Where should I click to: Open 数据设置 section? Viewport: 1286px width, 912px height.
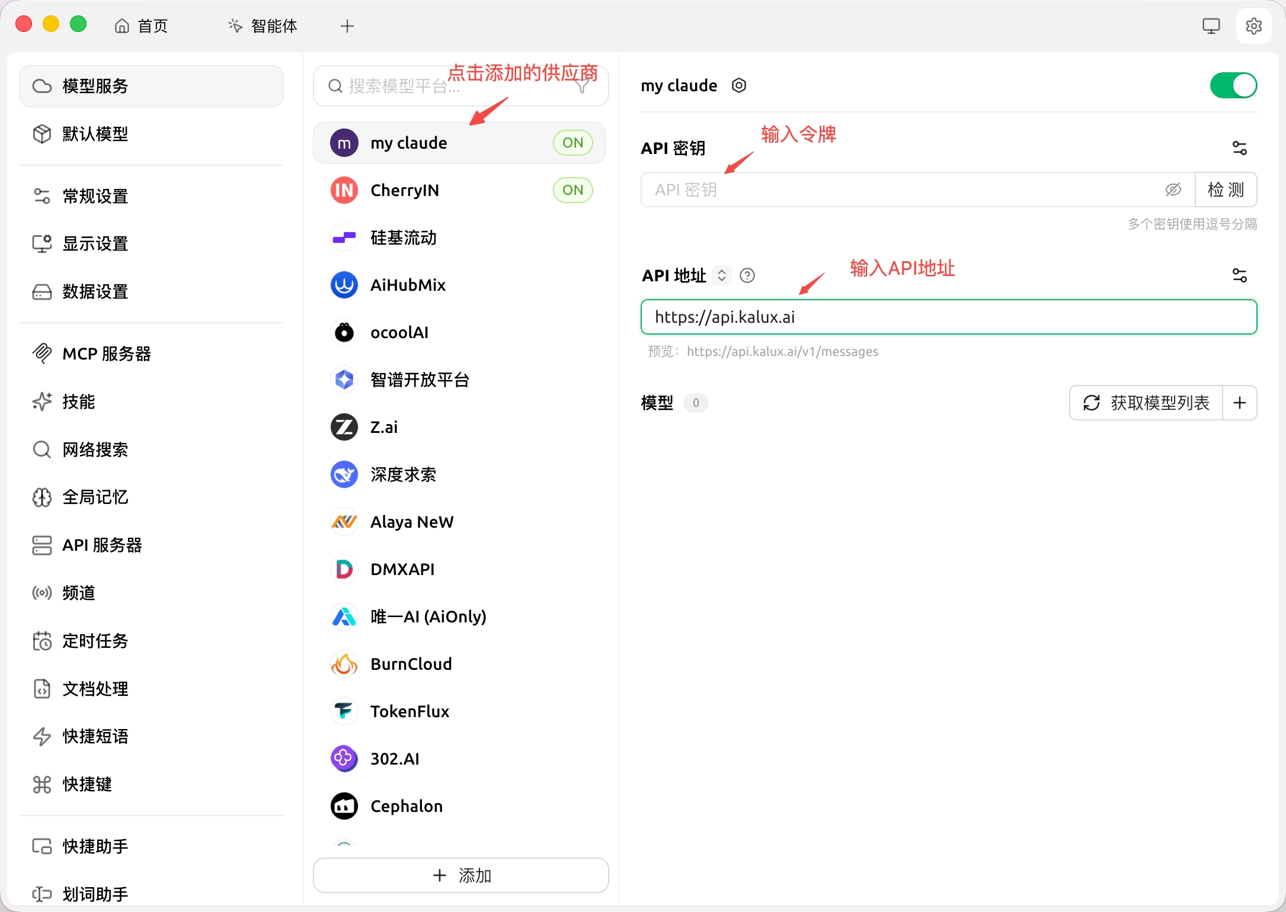point(151,291)
